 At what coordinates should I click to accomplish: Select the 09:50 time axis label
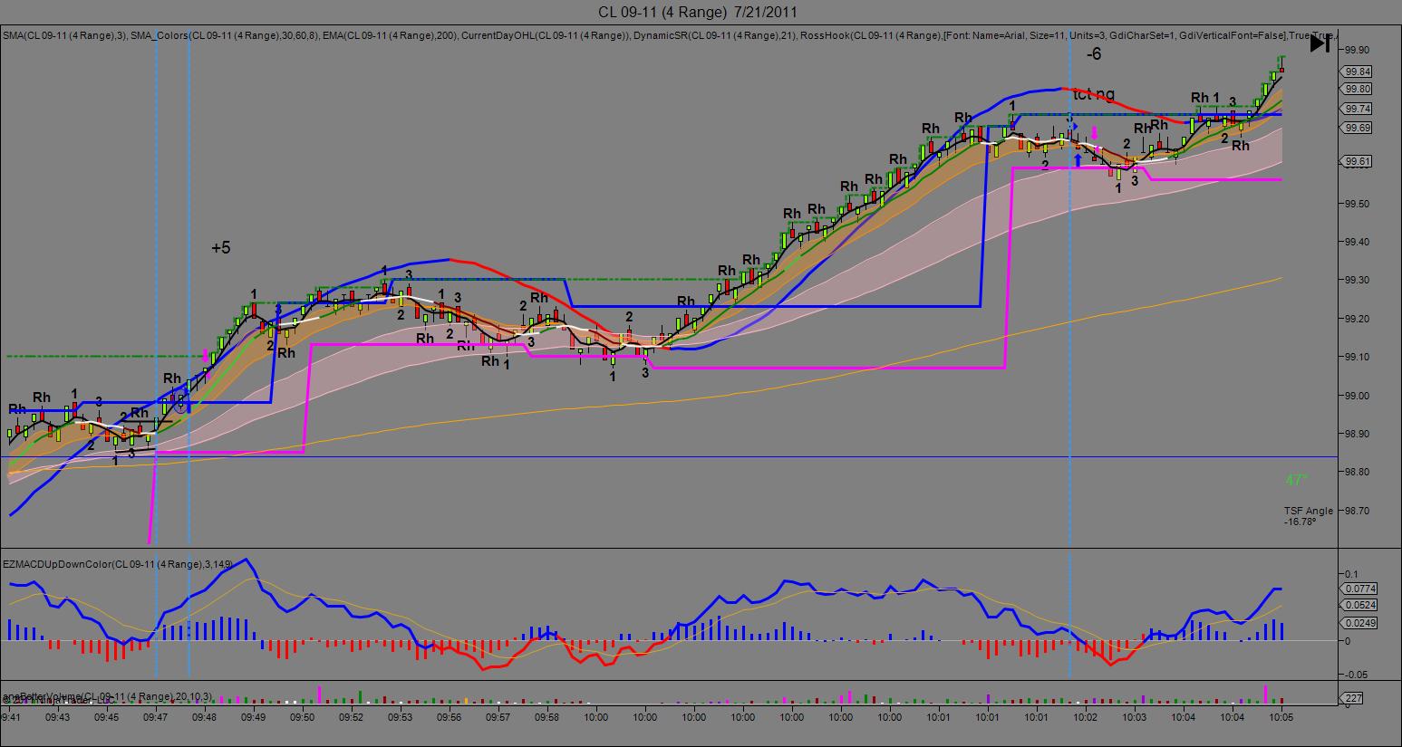(302, 717)
